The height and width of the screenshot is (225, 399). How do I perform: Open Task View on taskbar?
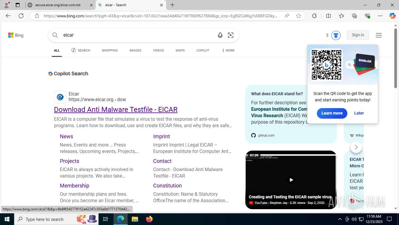point(106,219)
